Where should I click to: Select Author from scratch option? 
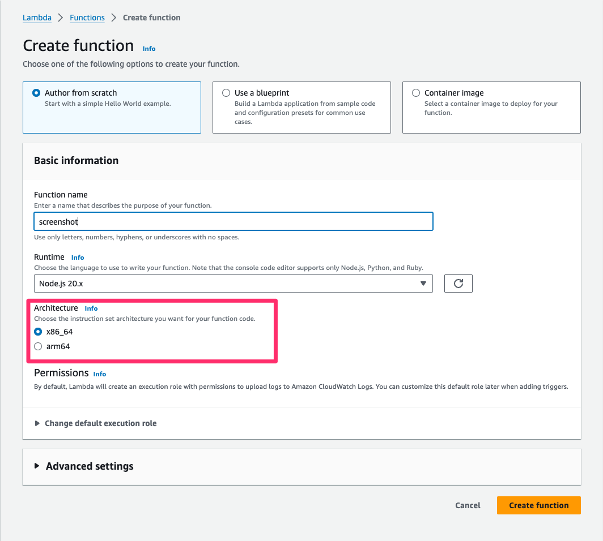(37, 93)
